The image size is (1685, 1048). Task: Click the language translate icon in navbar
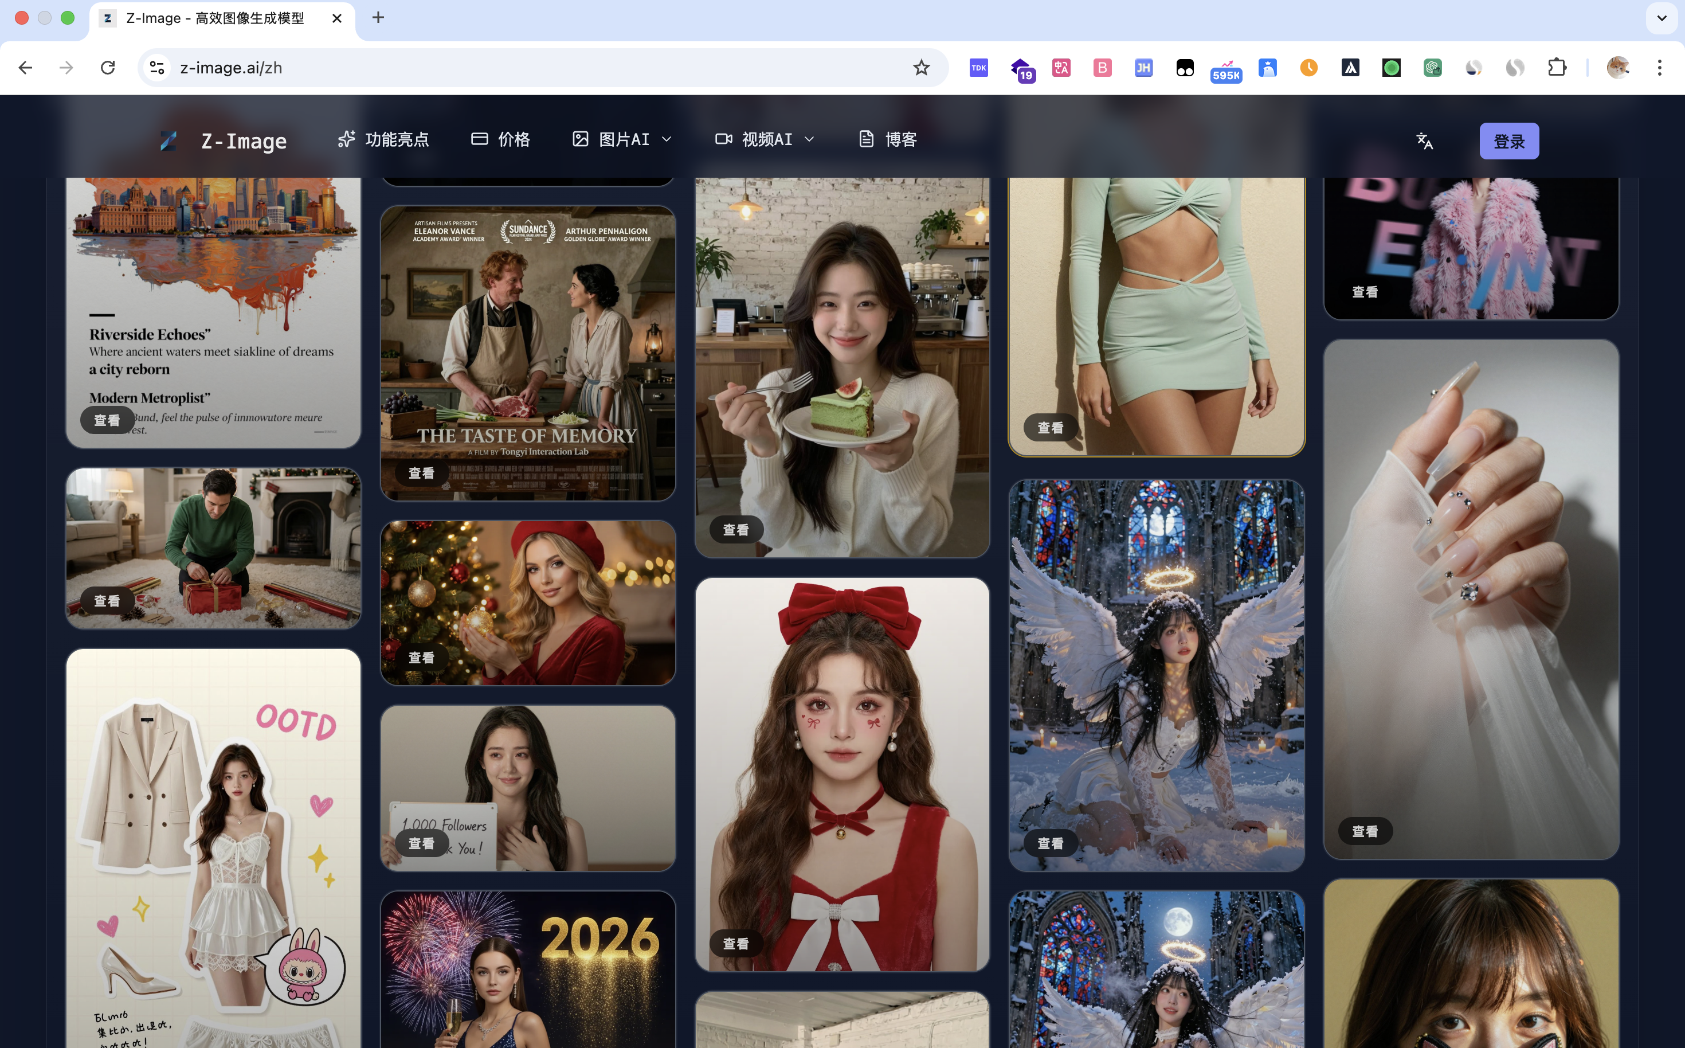click(x=1424, y=140)
